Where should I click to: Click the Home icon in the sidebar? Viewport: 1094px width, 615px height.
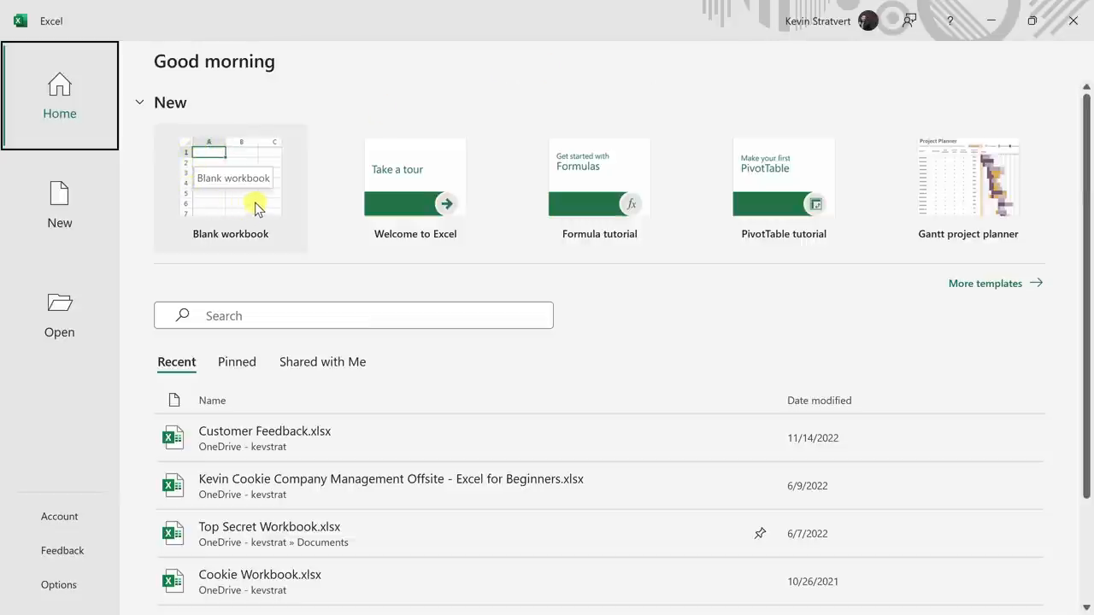coord(60,85)
